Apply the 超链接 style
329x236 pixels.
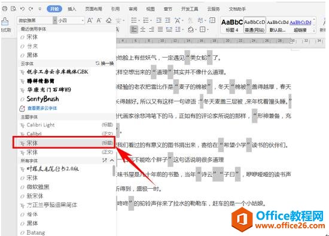300,25
